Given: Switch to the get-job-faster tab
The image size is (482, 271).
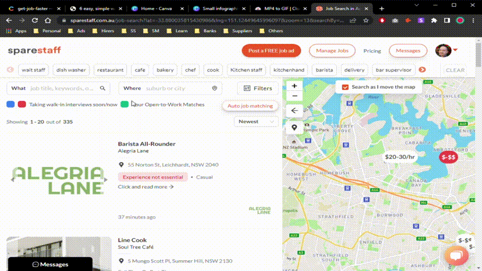Looking at the screenshot, I should [34, 8].
